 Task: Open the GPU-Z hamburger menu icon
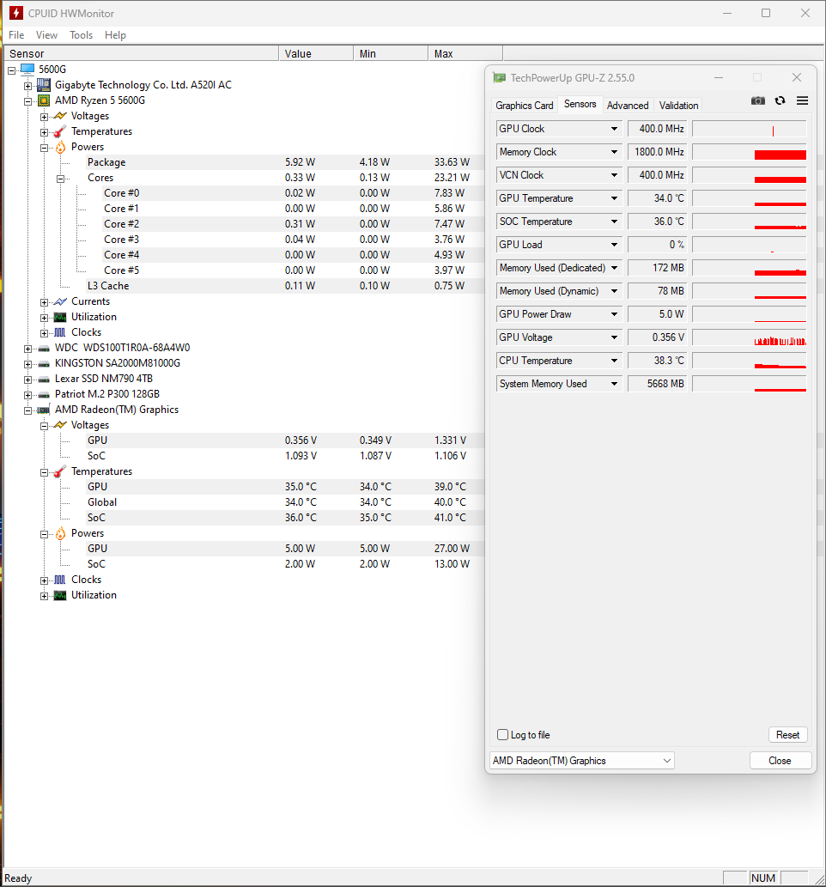coord(802,100)
